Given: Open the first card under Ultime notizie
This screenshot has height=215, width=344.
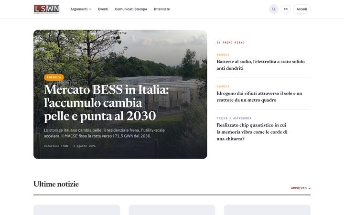Looking at the screenshot, I should coord(77,210).
